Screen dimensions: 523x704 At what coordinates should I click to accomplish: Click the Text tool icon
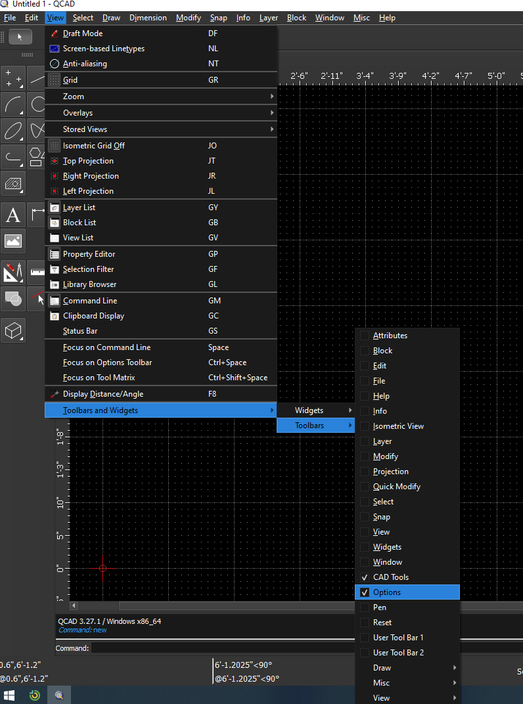13,215
